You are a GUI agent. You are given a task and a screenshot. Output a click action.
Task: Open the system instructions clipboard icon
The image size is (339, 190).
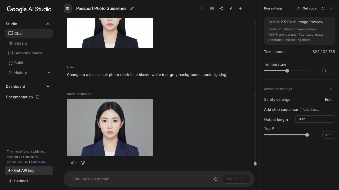tap(202, 8)
